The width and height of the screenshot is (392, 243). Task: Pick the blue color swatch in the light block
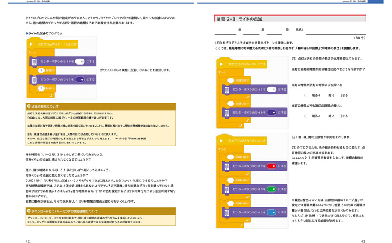tap(270, 213)
